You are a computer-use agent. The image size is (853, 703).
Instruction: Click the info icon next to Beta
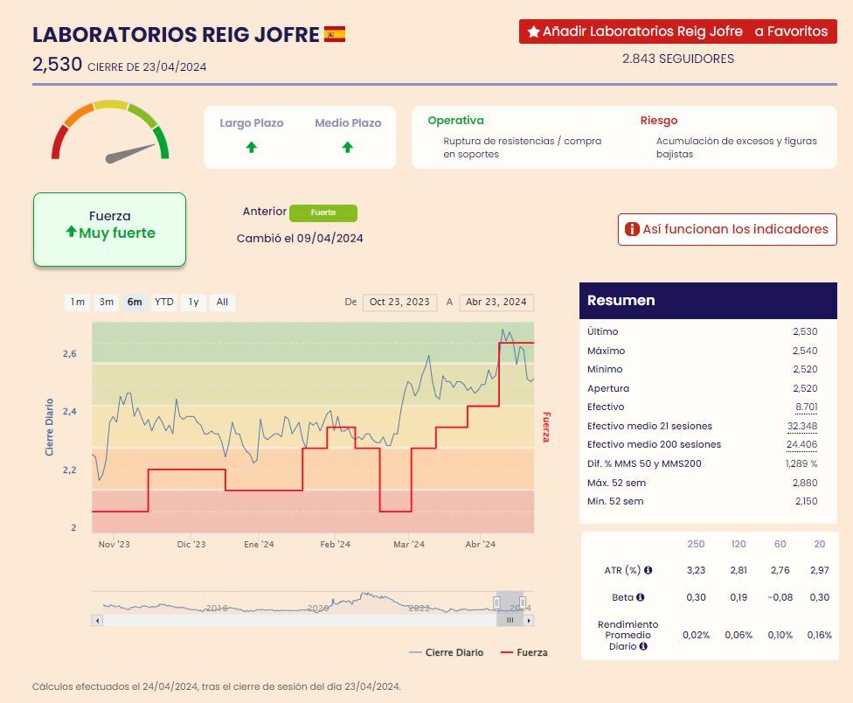[641, 597]
